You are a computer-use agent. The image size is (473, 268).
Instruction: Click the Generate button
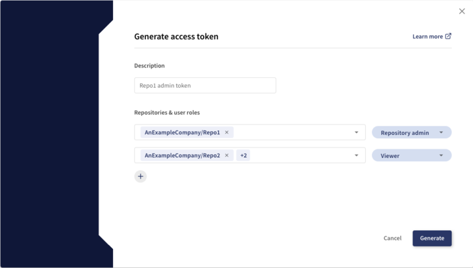click(x=432, y=238)
